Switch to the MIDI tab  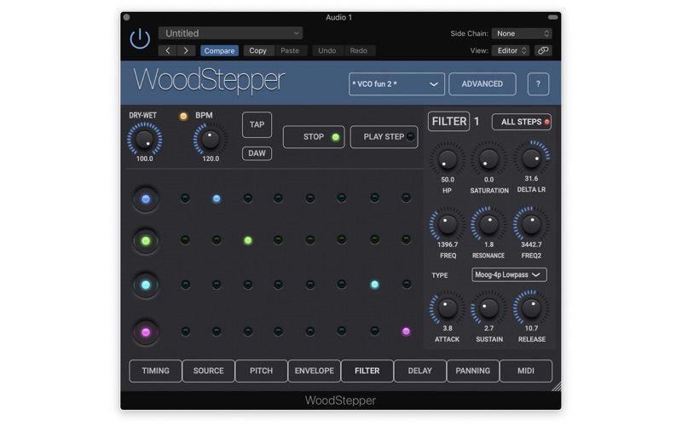click(526, 371)
